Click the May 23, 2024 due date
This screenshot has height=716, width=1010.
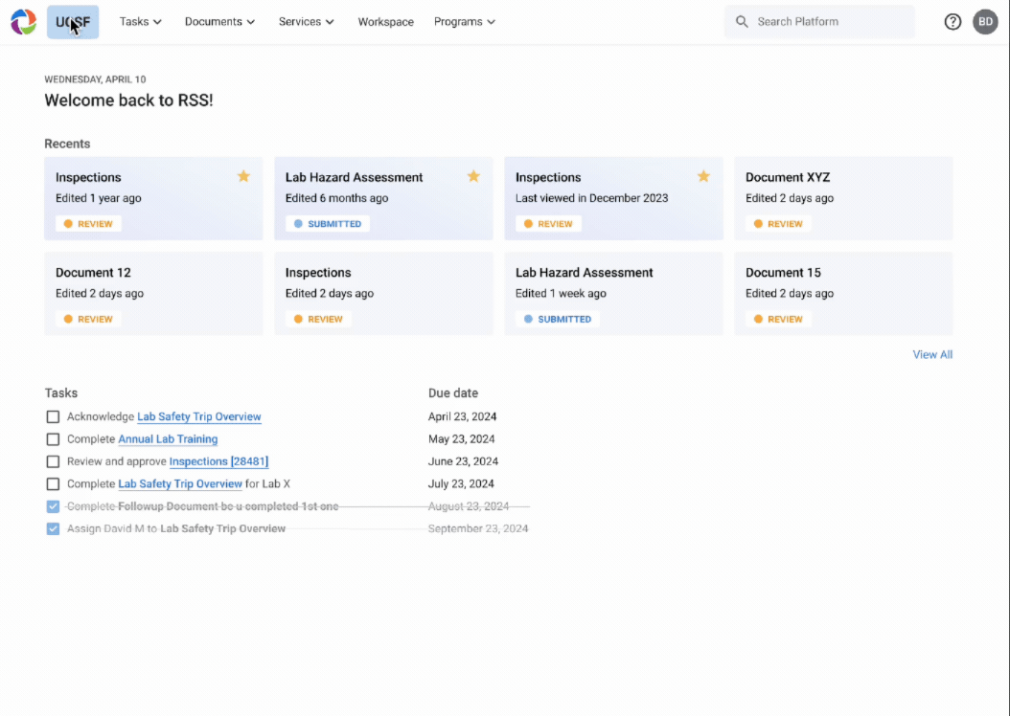pyautogui.click(x=461, y=439)
